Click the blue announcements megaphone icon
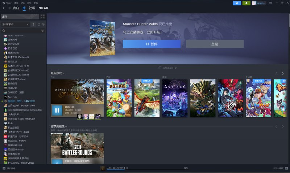 [237, 3]
